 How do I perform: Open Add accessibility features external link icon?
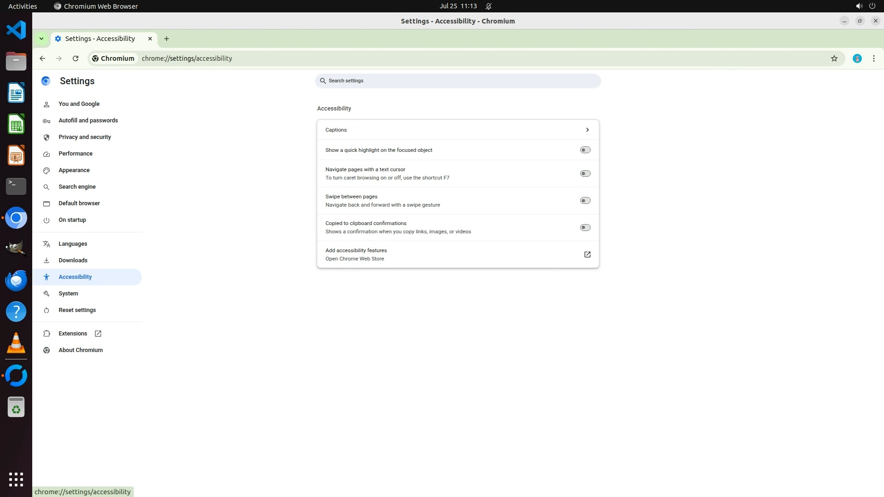(x=587, y=254)
